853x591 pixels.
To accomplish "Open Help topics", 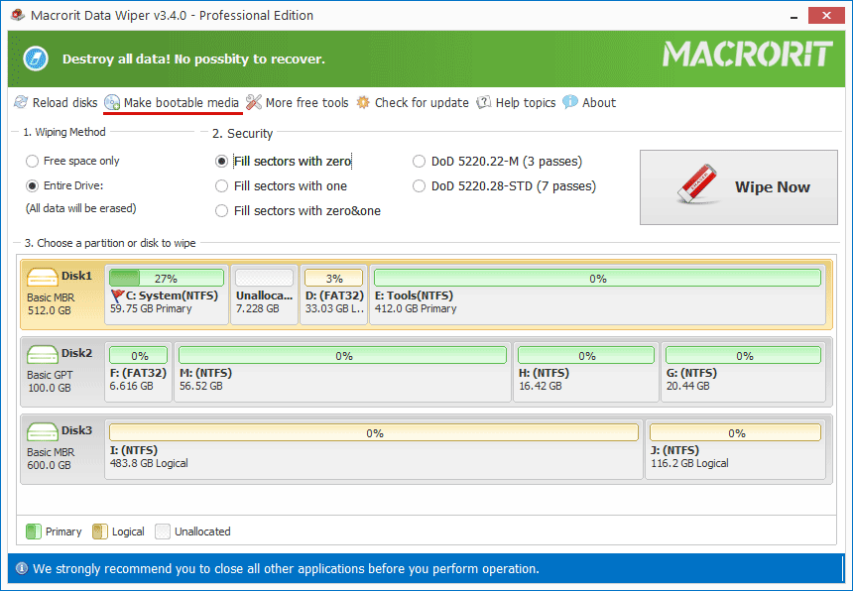I will point(516,102).
